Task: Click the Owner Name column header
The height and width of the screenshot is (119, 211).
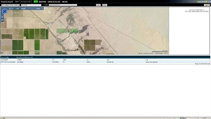Action: coord(4,60)
